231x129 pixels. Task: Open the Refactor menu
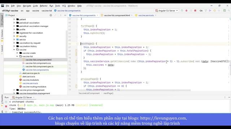tap(44, 6)
